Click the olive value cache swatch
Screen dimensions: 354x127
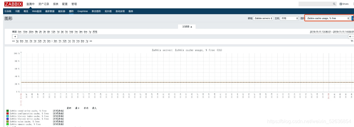click(x=7, y=121)
